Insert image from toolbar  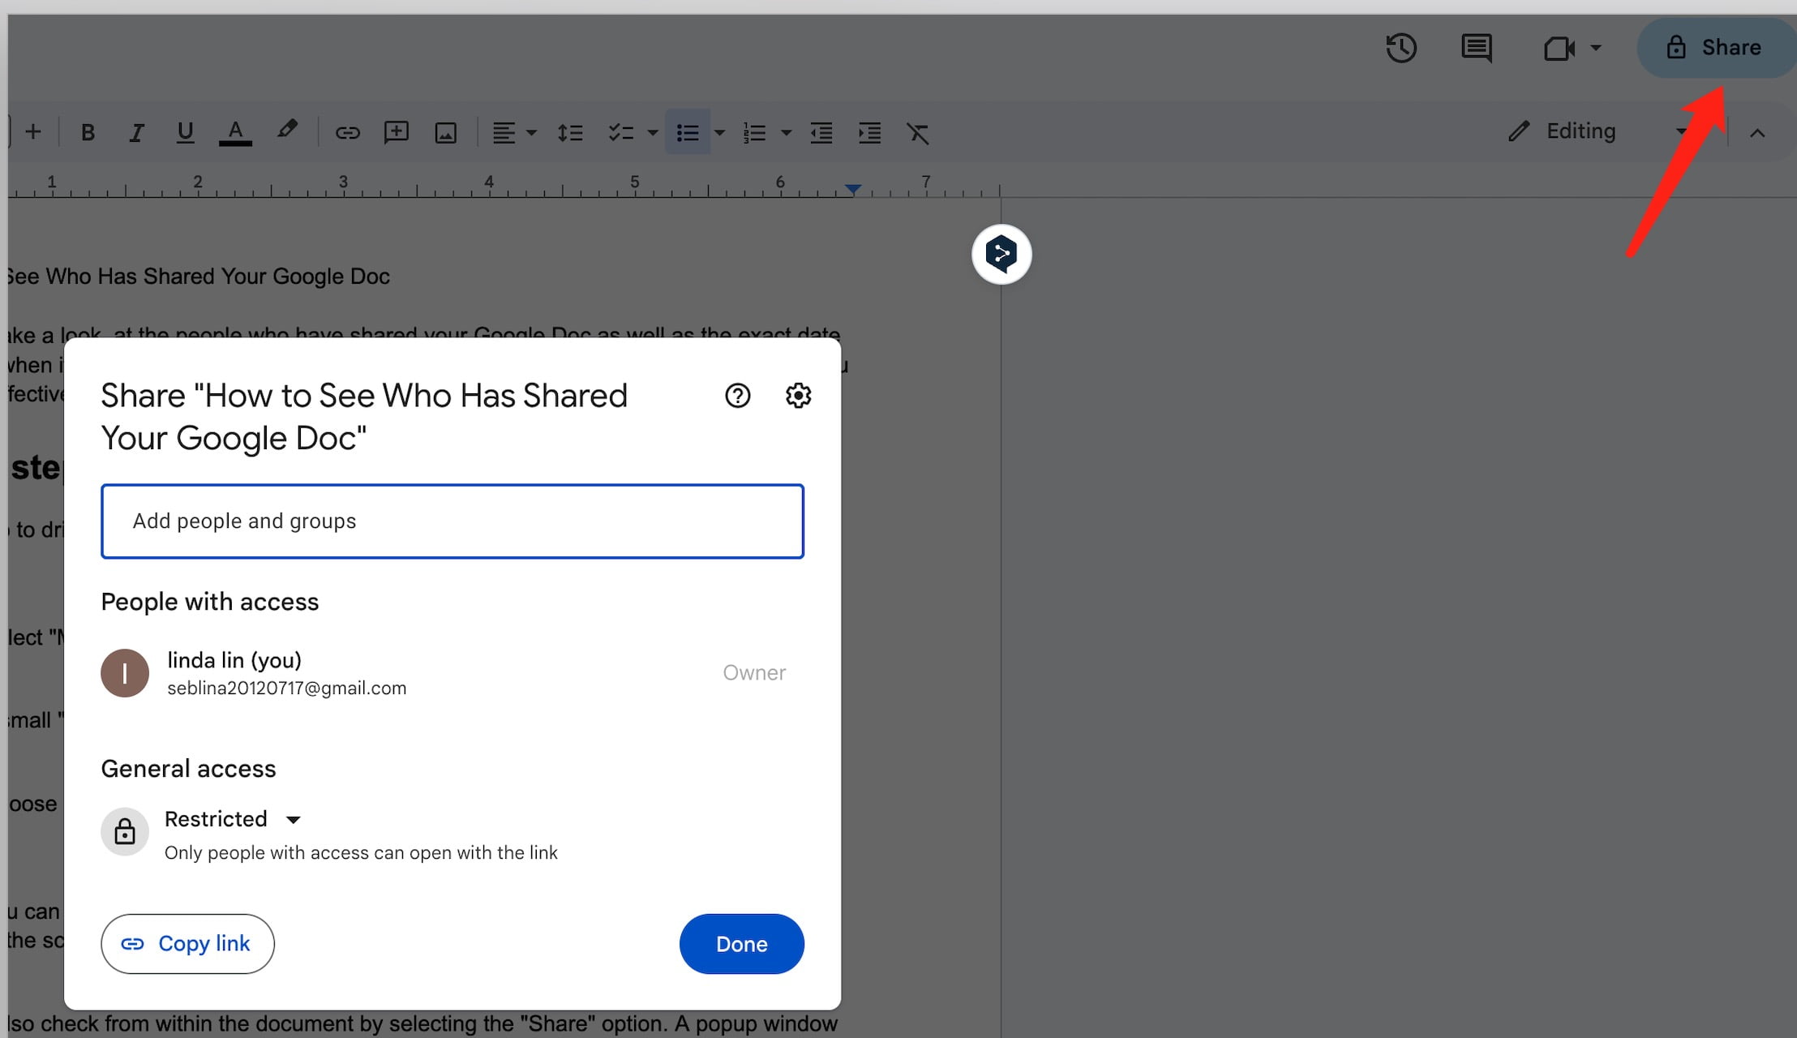click(445, 132)
